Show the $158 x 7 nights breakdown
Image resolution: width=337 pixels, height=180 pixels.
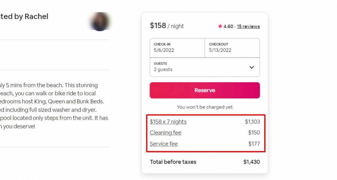click(168, 122)
